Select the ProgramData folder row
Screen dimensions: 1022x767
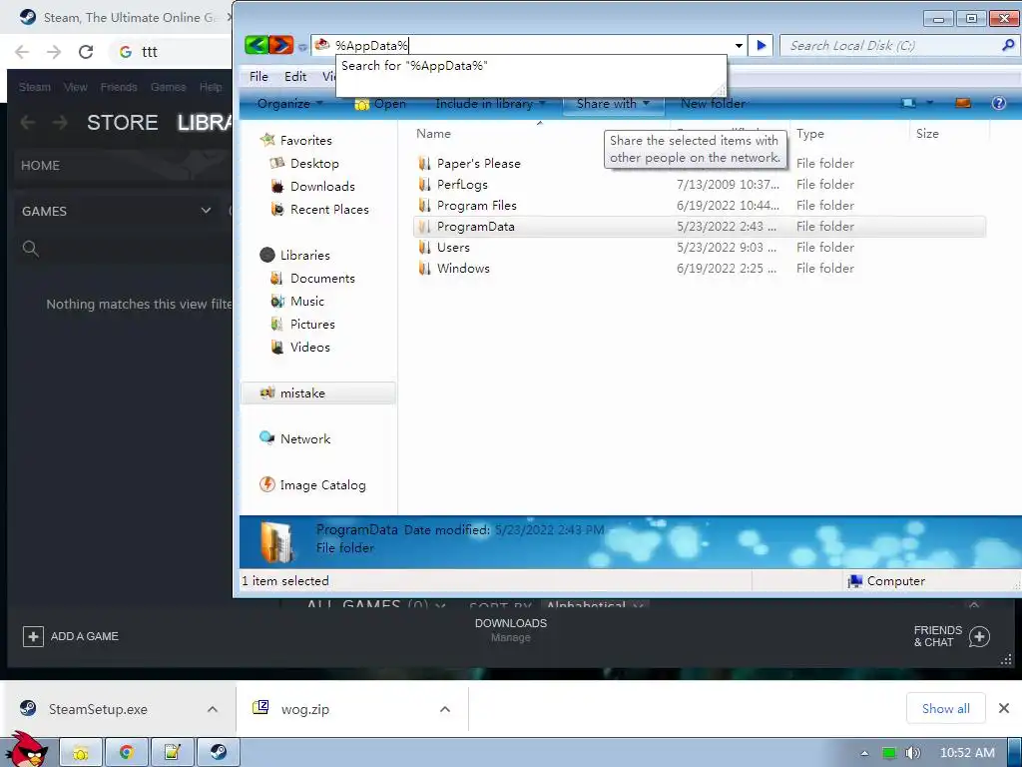700,227
